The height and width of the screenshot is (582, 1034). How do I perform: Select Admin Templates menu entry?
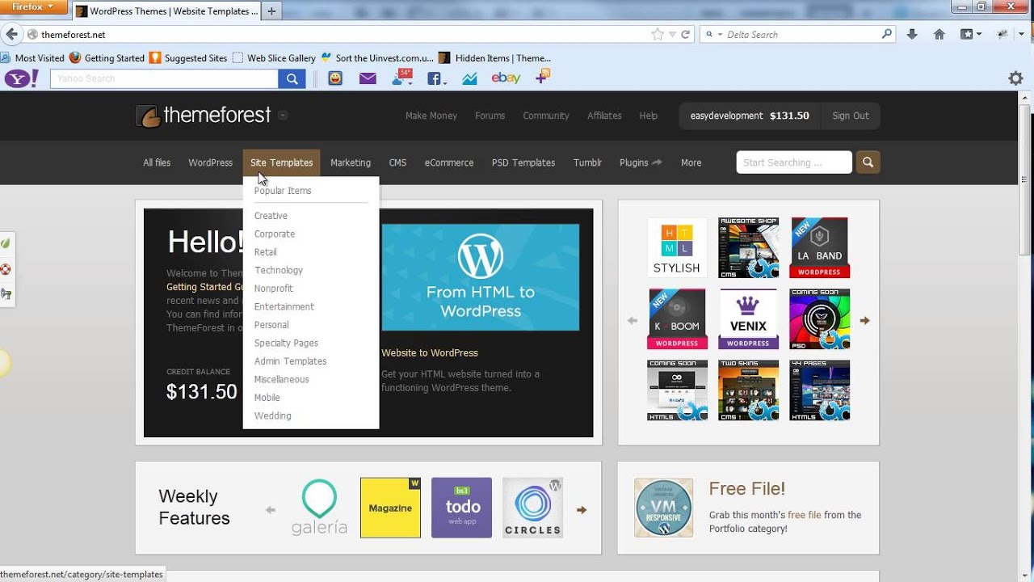pos(290,361)
